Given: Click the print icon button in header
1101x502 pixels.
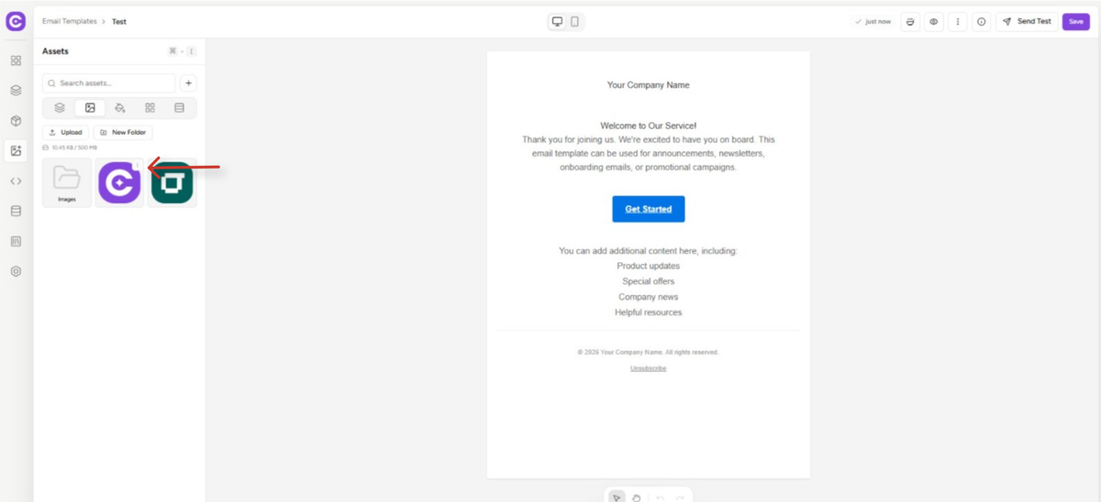Looking at the screenshot, I should coord(910,21).
